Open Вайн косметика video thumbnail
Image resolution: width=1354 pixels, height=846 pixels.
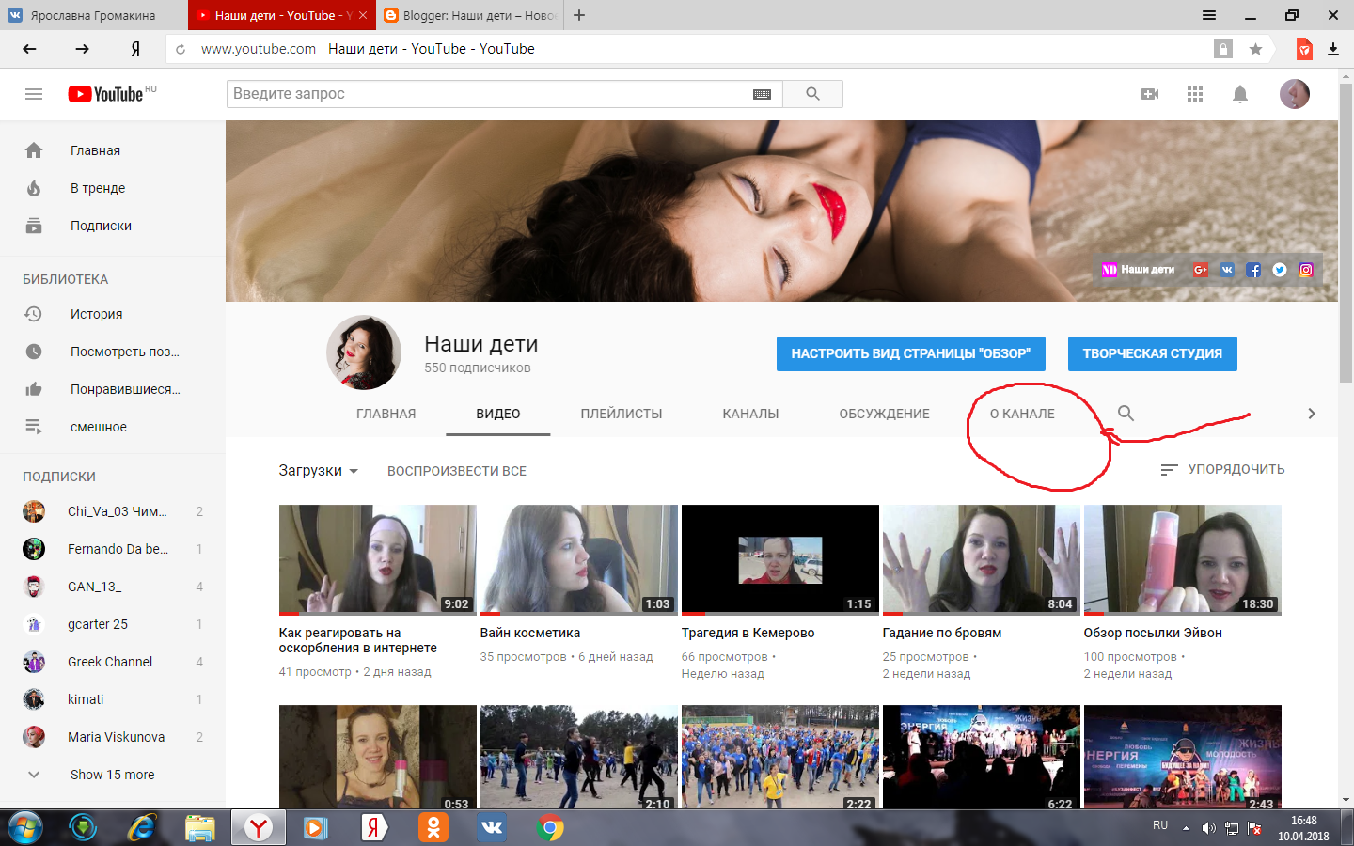click(579, 560)
